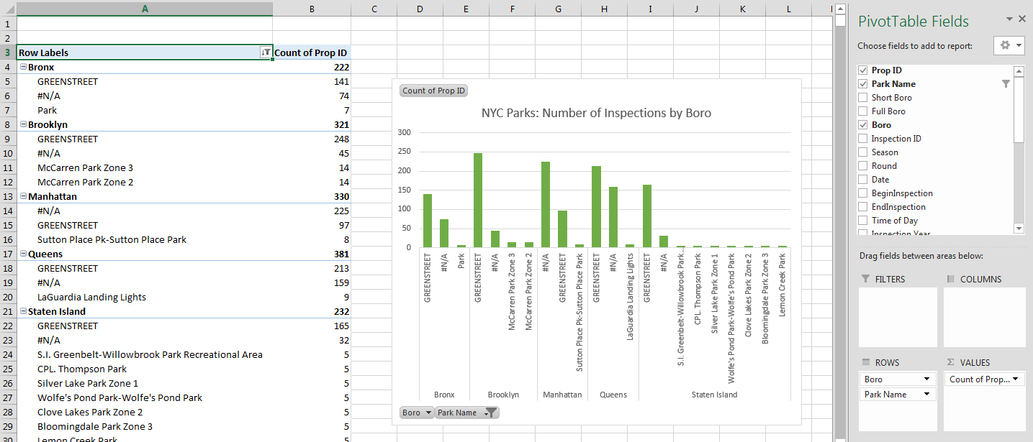
Task: Click the Park Name filter icon in field list
Action: (x=1006, y=84)
